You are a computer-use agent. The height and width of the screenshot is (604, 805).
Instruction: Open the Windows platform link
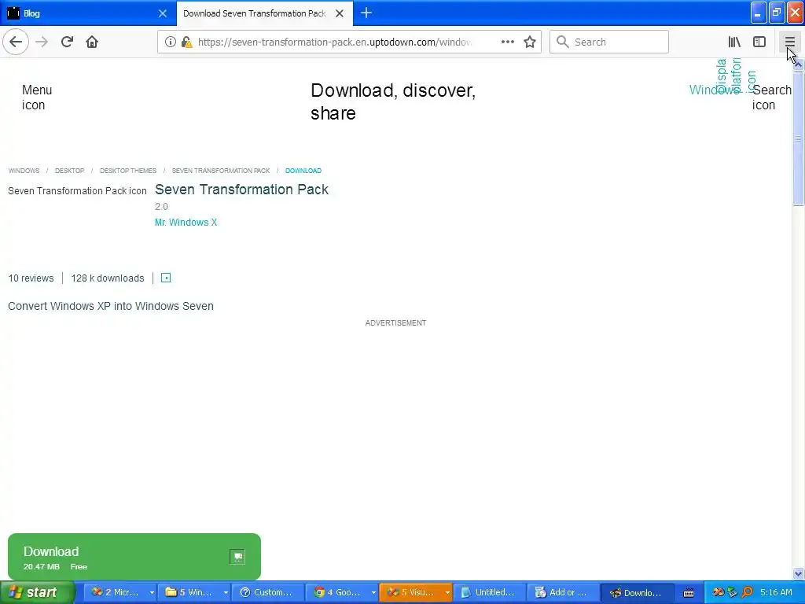(714, 90)
